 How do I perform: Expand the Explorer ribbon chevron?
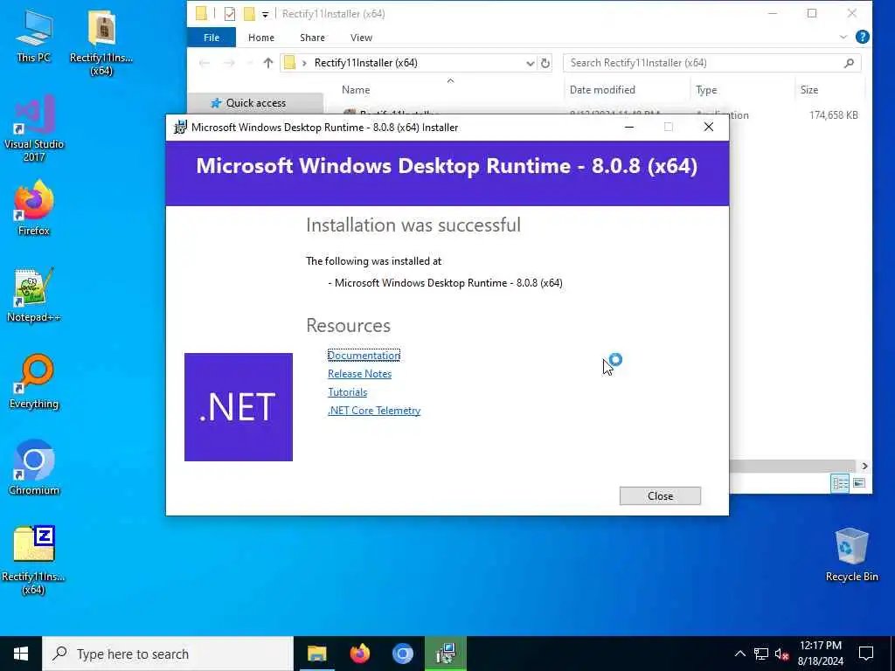tap(843, 37)
